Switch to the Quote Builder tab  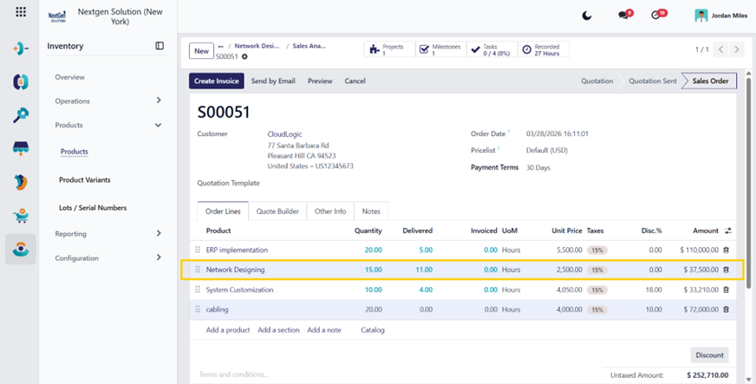277,211
